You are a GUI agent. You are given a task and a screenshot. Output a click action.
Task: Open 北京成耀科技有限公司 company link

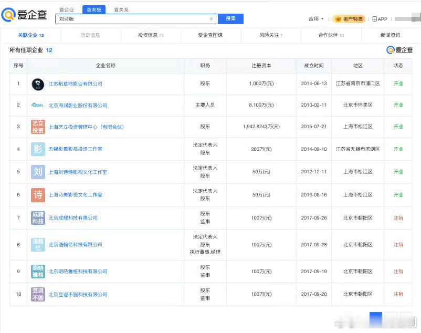tap(73, 218)
